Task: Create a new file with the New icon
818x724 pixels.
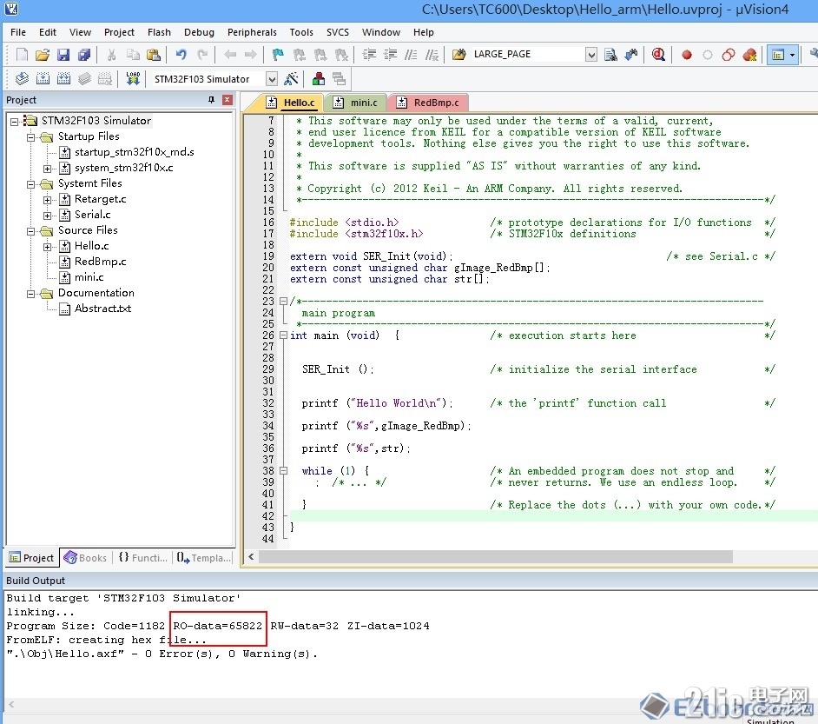Action: (22, 54)
